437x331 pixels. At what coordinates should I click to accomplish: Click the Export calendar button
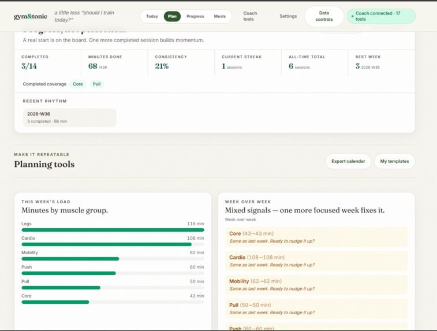(x=348, y=161)
